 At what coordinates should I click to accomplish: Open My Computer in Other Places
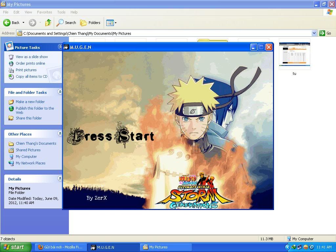point(26,157)
